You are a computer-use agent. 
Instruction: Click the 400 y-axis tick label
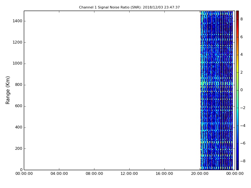(19, 127)
